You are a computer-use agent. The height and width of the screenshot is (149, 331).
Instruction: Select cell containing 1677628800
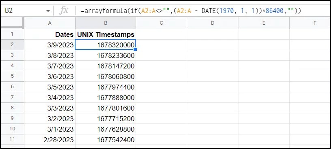point(106,129)
